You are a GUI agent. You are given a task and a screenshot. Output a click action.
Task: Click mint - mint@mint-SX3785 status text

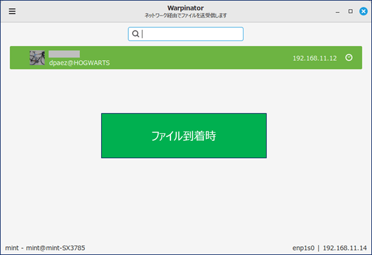[x=45, y=248]
